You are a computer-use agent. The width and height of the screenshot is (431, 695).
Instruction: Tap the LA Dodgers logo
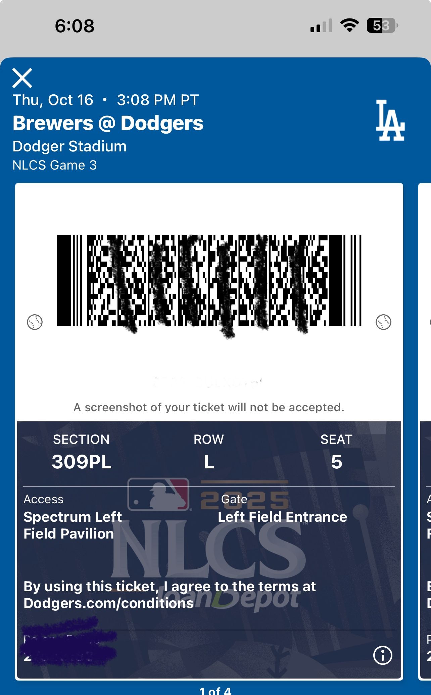pyautogui.click(x=390, y=120)
